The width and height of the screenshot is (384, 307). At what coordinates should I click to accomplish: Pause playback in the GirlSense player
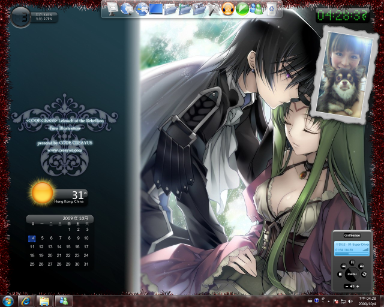pyautogui.click(x=352, y=262)
